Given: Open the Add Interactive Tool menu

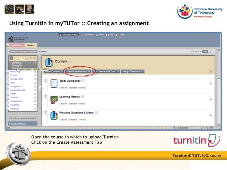Looking at the screenshot, I should pyautogui.click(x=106, y=71).
